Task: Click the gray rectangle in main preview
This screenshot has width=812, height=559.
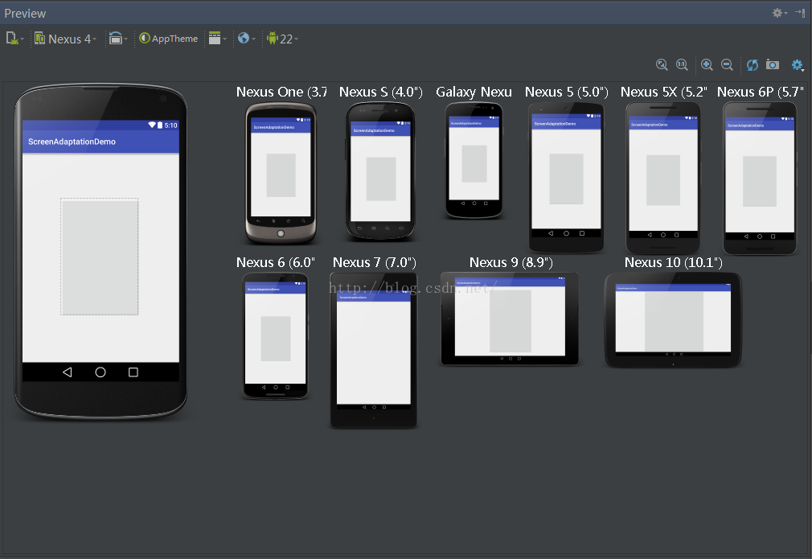Action: pyautogui.click(x=100, y=257)
